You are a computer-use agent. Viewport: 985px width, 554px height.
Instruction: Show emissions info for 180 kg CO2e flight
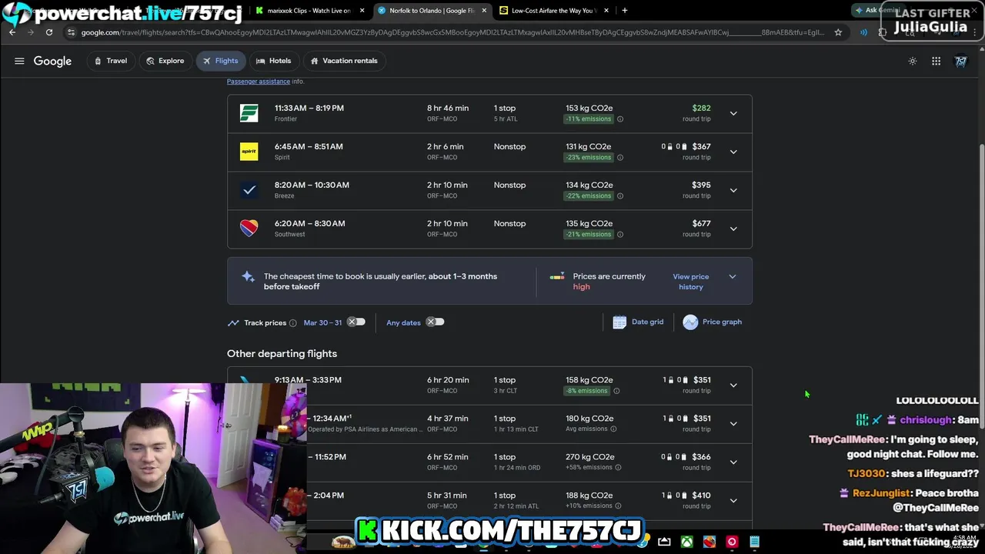[613, 429]
